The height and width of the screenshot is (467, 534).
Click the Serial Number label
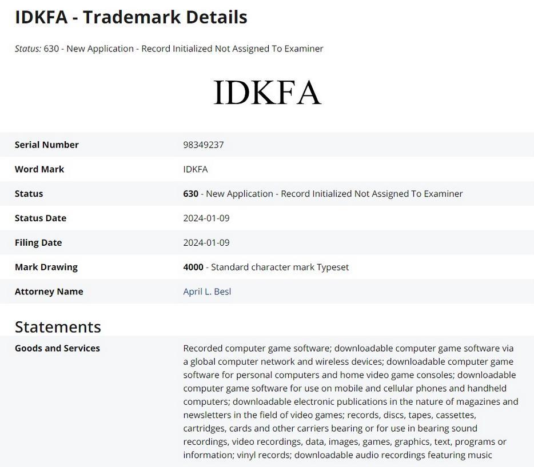coord(47,145)
